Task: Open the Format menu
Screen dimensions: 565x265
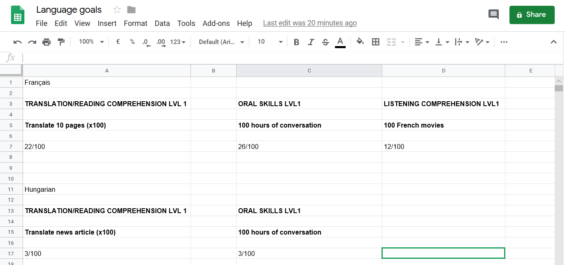Action: pyautogui.click(x=135, y=23)
